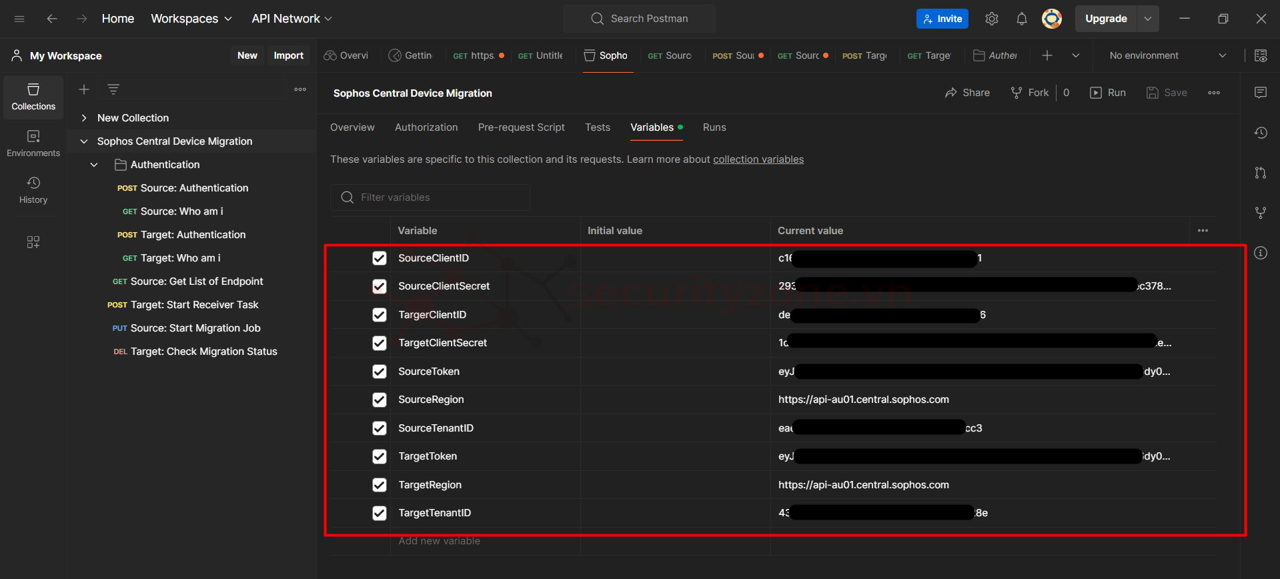Open the comments pane icon

click(1261, 93)
